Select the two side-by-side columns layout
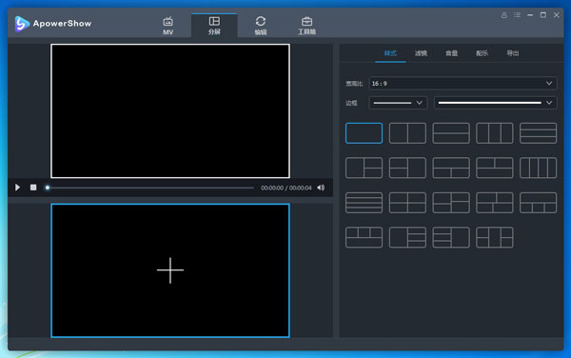Screen dimensions: 571x358 point(407,133)
